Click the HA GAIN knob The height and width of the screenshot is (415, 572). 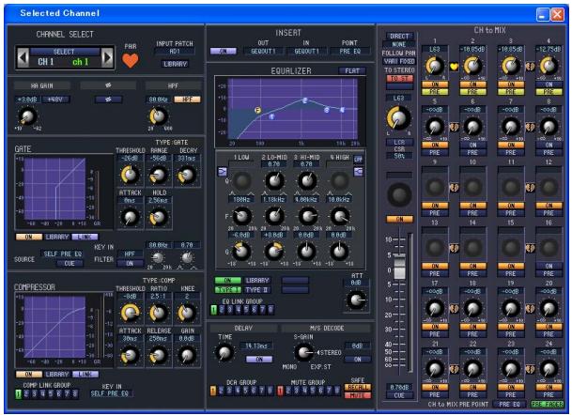[x=28, y=116]
